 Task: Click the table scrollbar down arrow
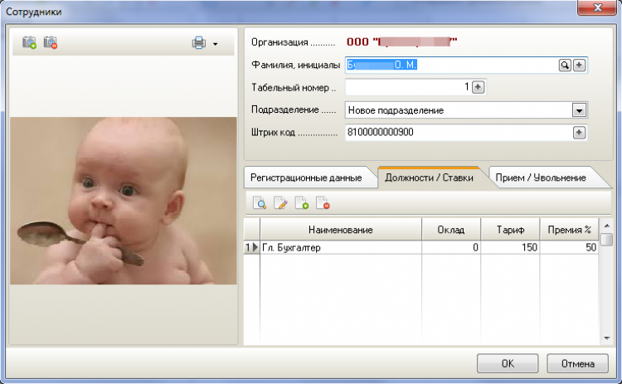(606, 338)
